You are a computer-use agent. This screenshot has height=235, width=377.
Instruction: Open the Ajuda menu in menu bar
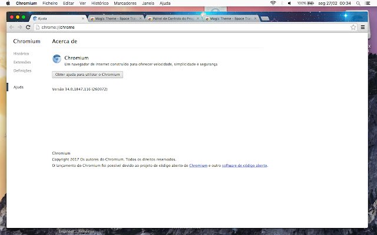click(165, 3)
